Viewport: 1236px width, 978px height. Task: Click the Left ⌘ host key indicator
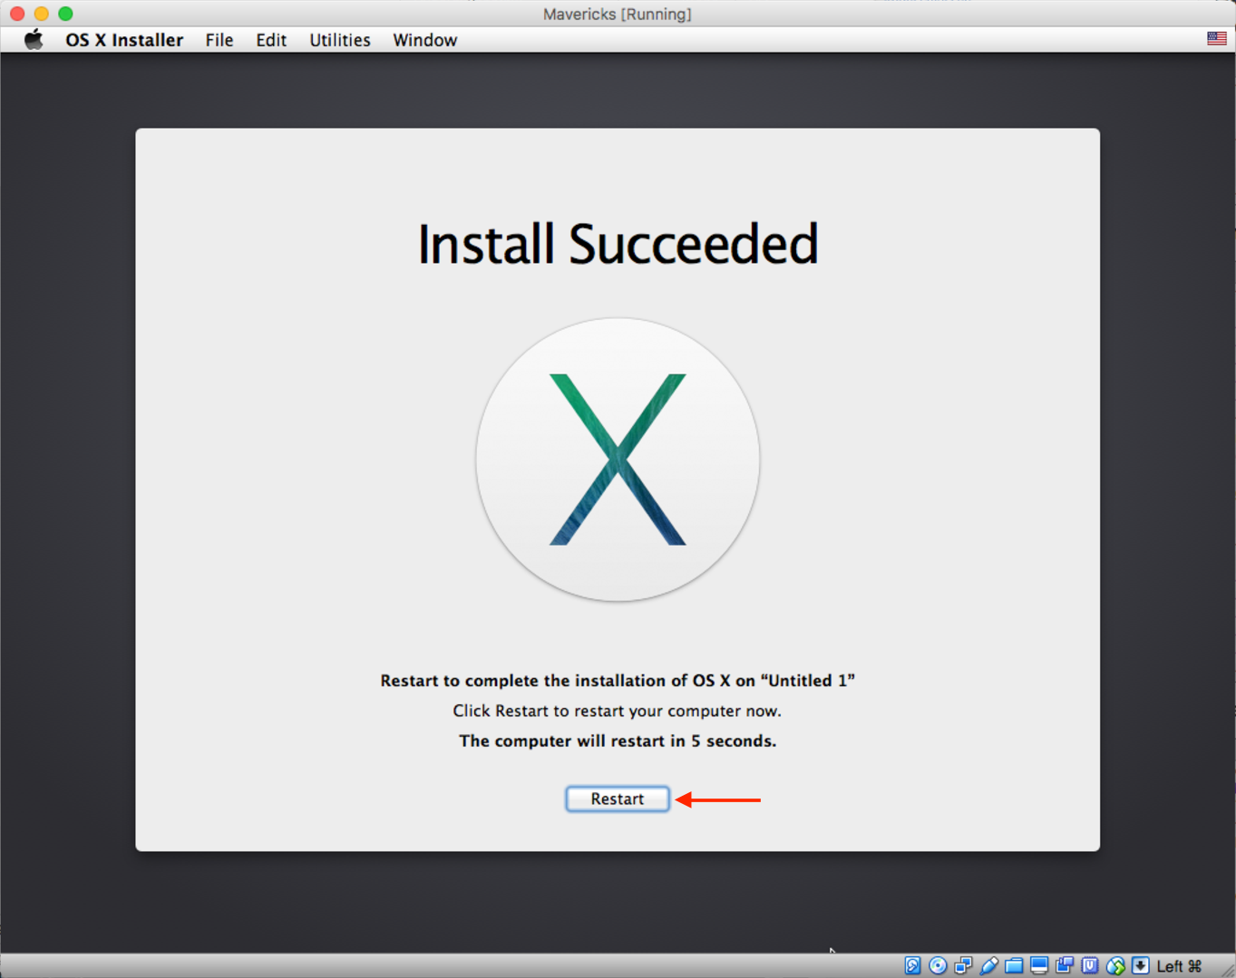tap(1179, 966)
